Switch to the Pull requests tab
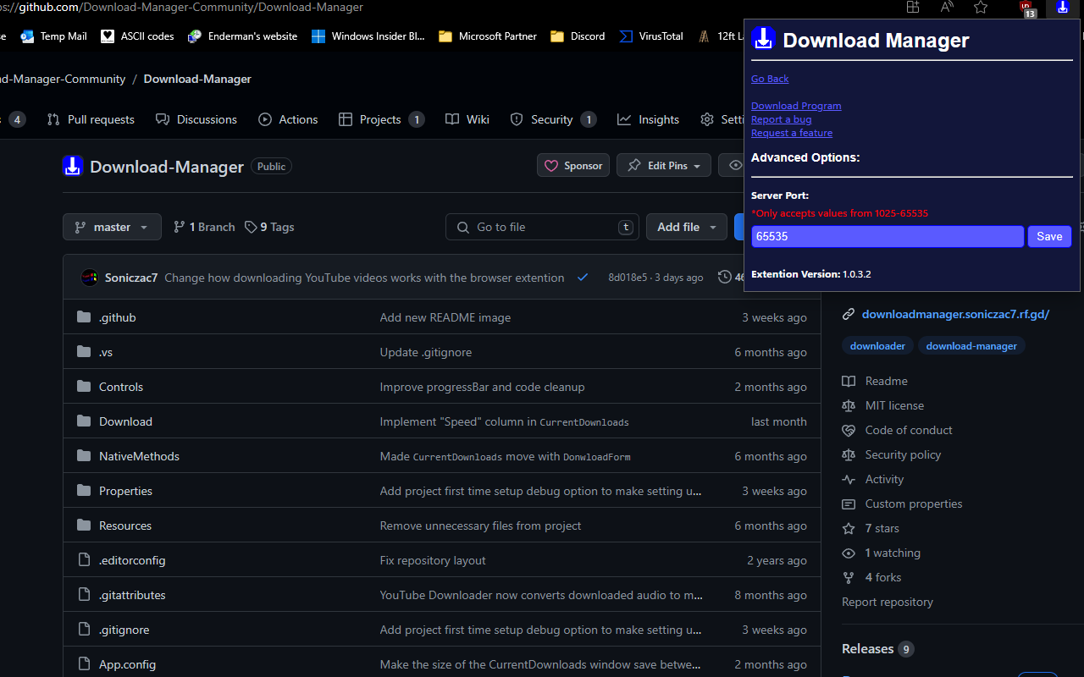Viewport: 1084px width, 677px height. point(91,119)
